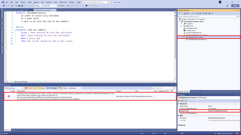Click the Description column header
The width and height of the screenshot is (241, 135).
[21, 91]
